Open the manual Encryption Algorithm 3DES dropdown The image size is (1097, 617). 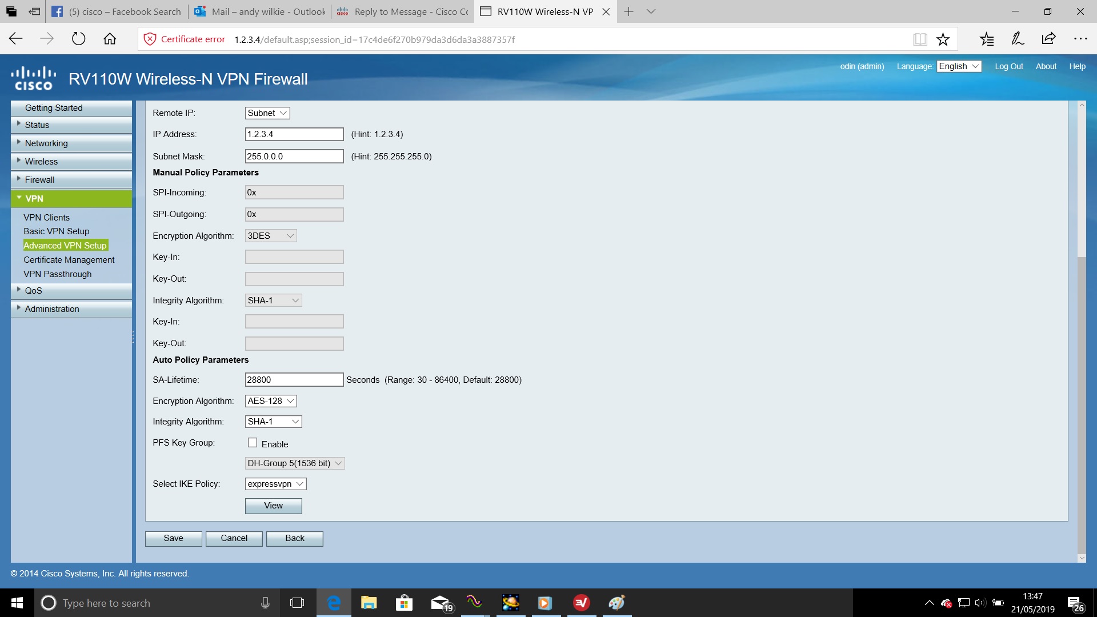pyautogui.click(x=271, y=236)
